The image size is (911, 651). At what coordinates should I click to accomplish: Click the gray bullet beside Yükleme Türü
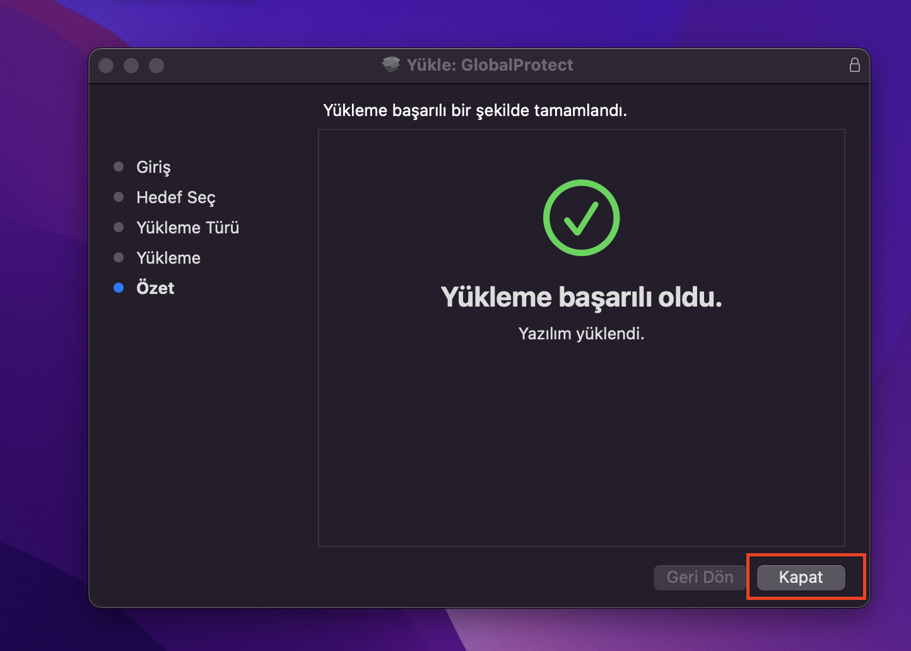(x=119, y=228)
